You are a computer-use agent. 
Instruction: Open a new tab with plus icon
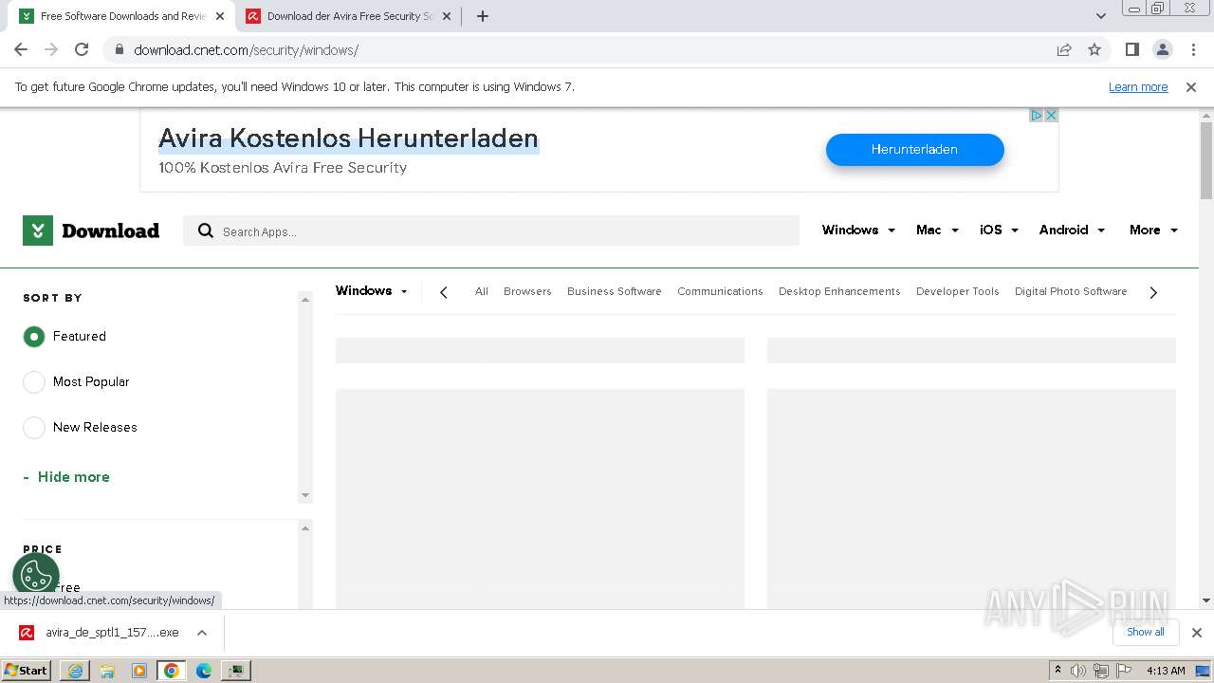pos(482,16)
